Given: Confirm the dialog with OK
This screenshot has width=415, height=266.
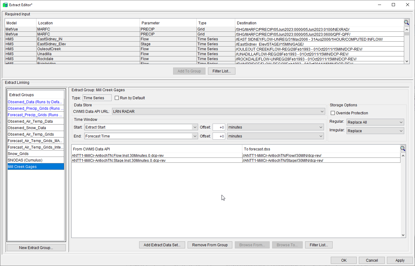Looking at the screenshot, I should (x=343, y=260).
